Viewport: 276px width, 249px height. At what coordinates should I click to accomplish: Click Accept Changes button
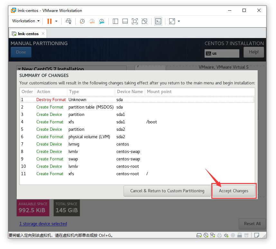[x=234, y=191]
